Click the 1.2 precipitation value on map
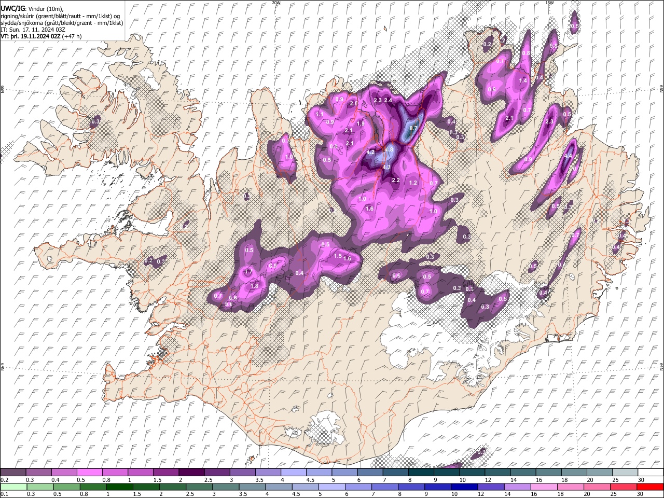This screenshot has width=664, height=498. pyautogui.click(x=413, y=183)
